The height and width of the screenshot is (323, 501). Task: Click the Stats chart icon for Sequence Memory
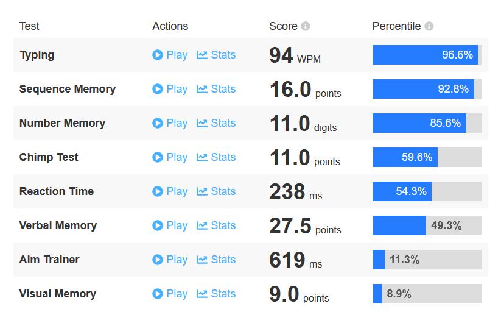(202, 89)
